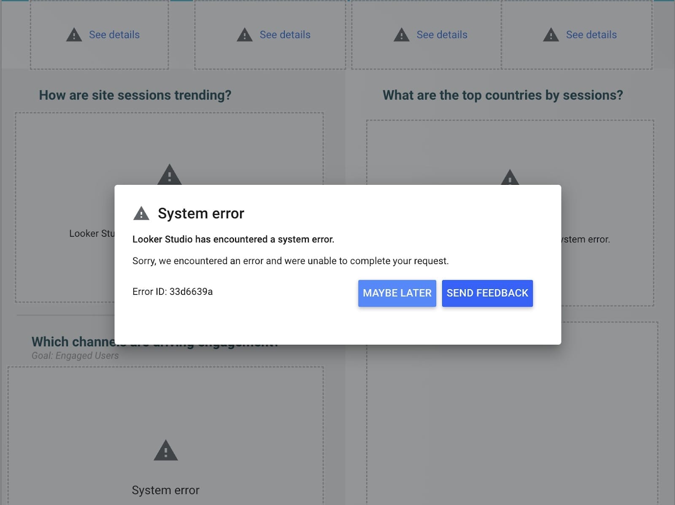Click the System error label at the bottom
675x505 pixels.
click(165, 490)
